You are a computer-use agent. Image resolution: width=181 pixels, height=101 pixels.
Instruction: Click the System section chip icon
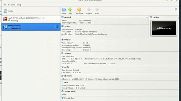pyautogui.click(x=63, y=26)
